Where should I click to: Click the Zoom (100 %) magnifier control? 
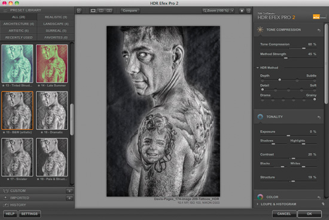(216, 11)
